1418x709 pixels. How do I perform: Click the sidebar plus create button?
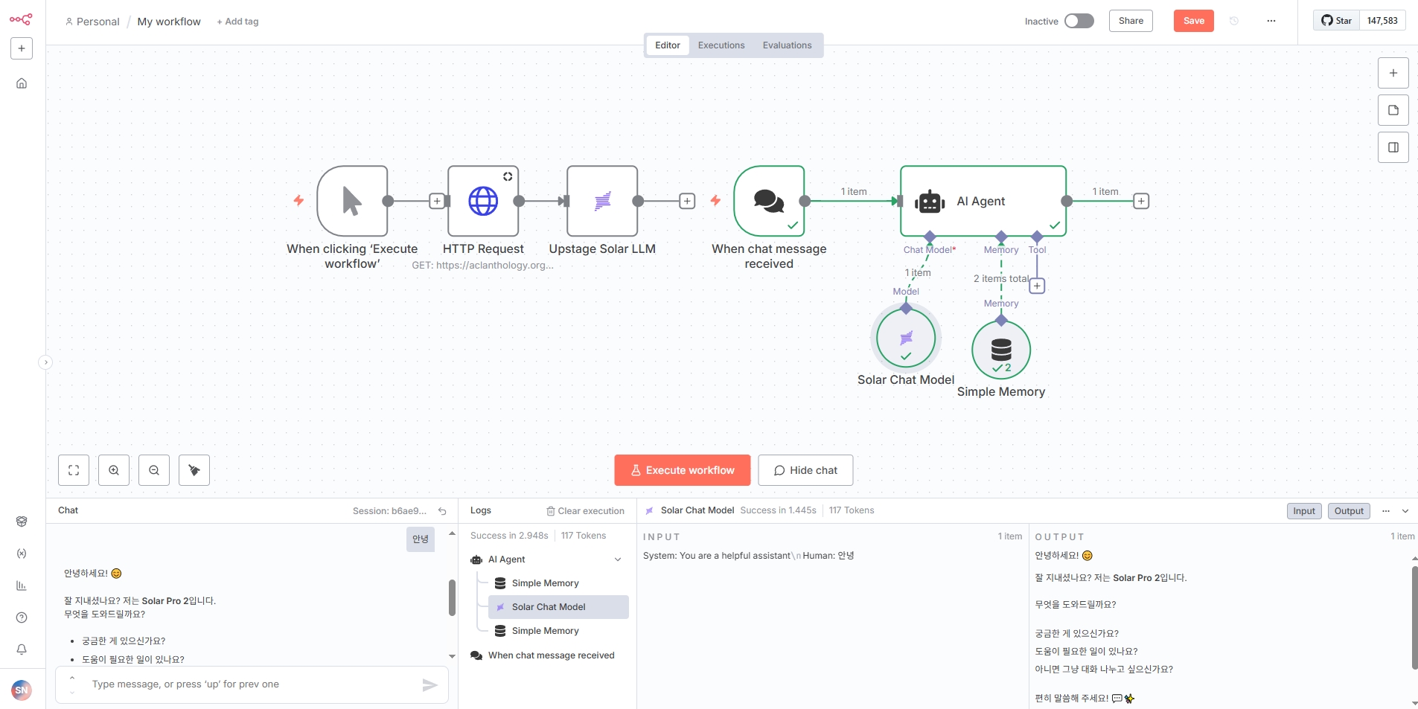tap(22, 48)
